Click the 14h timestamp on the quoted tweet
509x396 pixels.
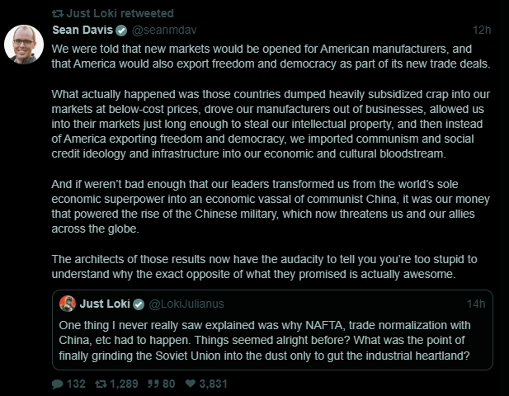click(476, 304)
